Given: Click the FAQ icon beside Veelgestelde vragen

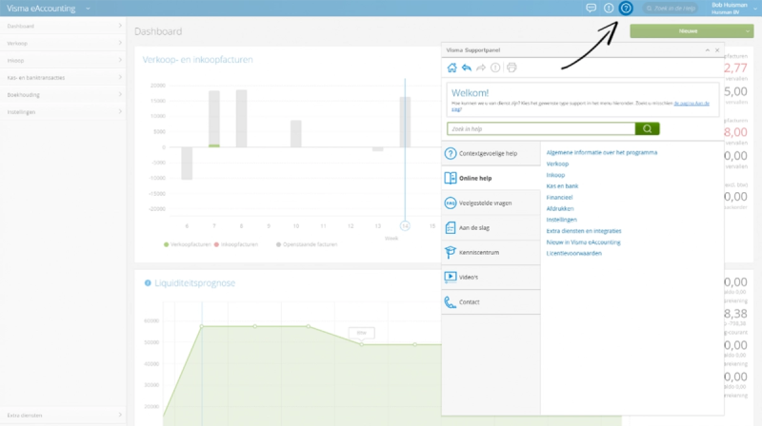Looking at the screenshot, I should point(451,203).
